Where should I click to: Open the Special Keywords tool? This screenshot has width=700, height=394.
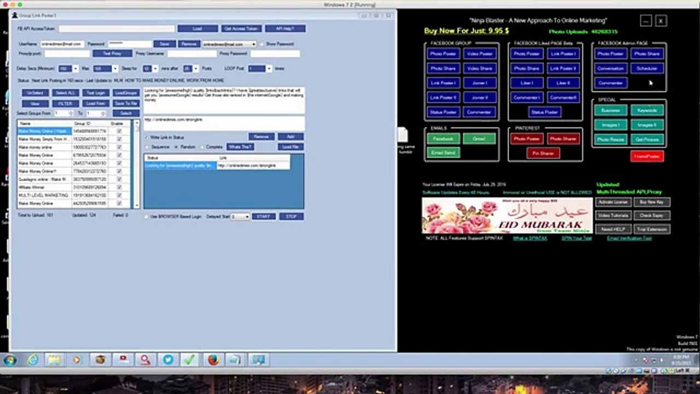(x=647, y=110)
